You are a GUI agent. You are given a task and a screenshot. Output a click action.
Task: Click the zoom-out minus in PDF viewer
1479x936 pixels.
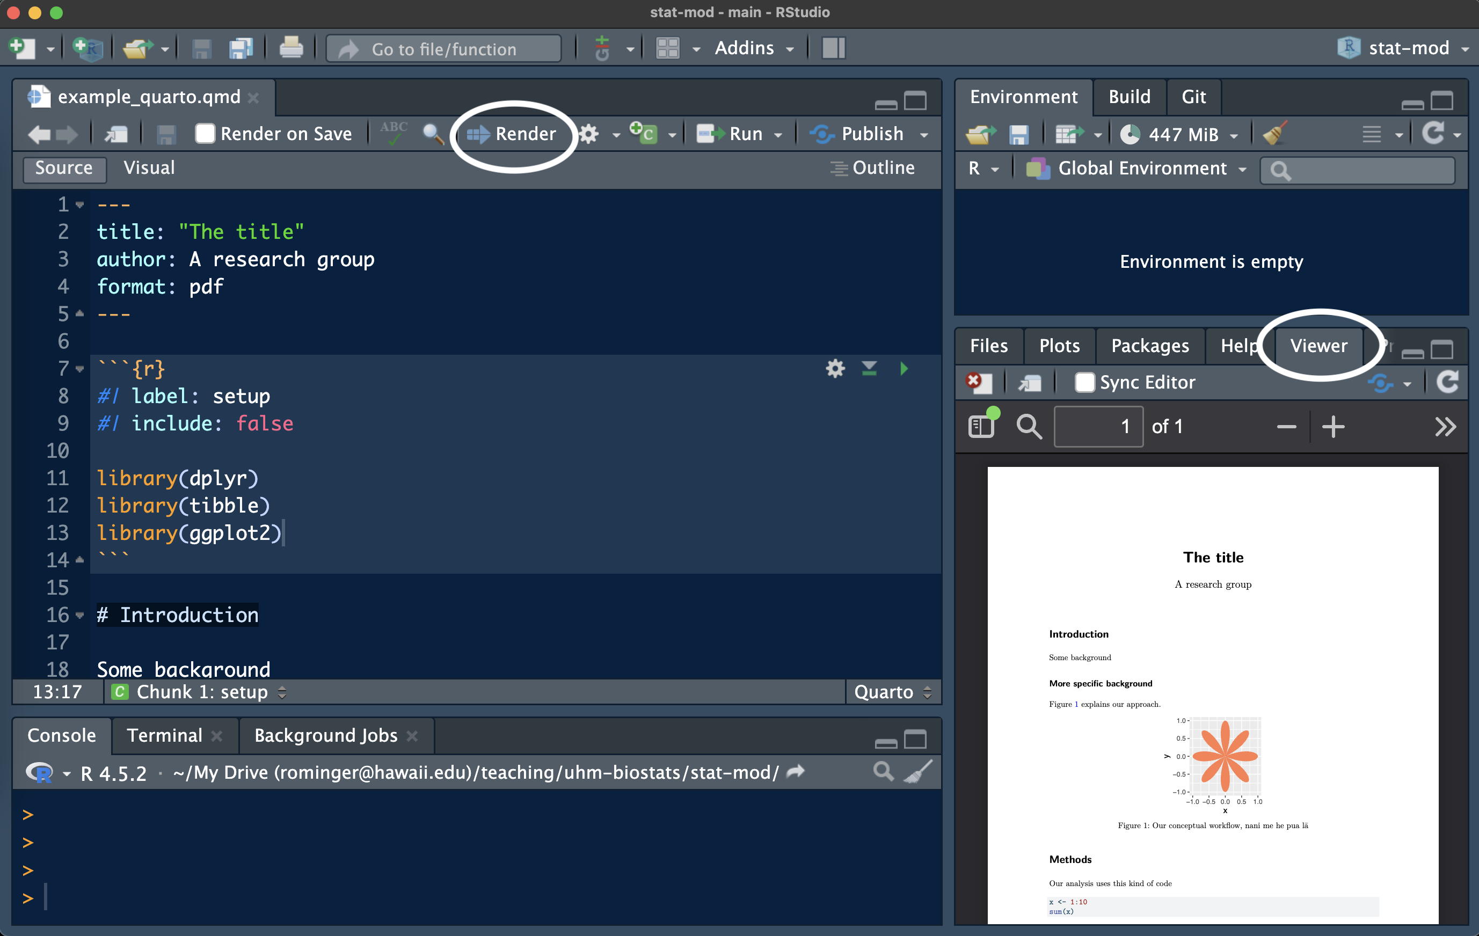tap(1286, 426)
